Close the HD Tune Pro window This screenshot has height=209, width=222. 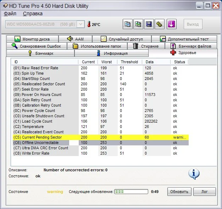click(x=216, y=6)
